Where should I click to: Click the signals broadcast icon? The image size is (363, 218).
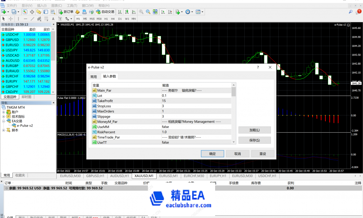91,12
